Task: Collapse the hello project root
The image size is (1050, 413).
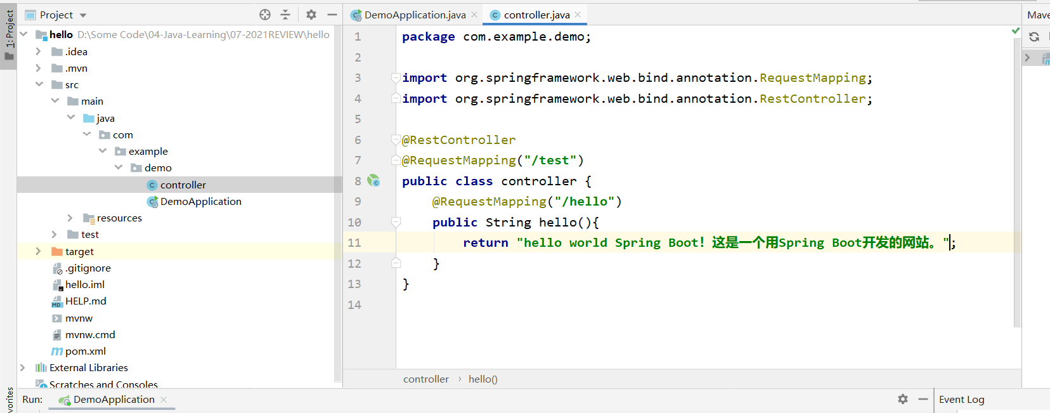Action: click(23, 34)
